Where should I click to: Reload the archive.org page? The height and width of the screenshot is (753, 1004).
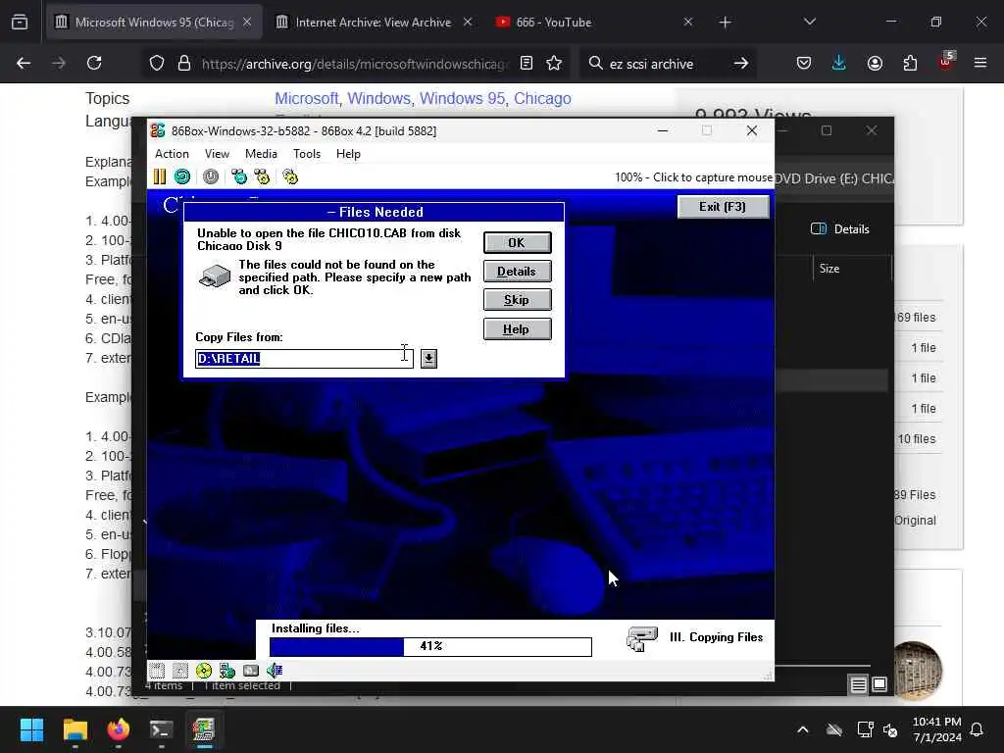point(94,63)
